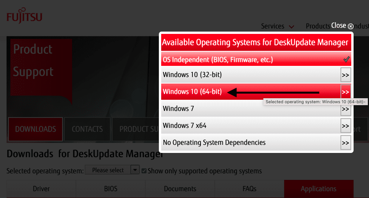Click the arrow icon beside Windows 10 (64-bit)
The height and width of the screenshot is (198, 369).
[x=345, y=92]
